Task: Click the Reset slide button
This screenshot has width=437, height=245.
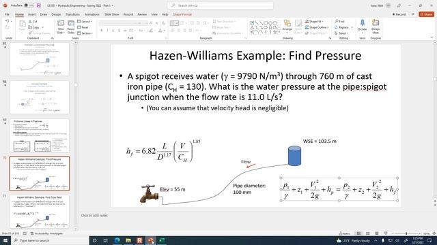Action: (x=83, y=27)
